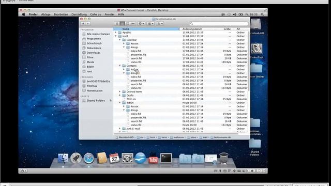Open Finder from the Dock

coord(63,158)
